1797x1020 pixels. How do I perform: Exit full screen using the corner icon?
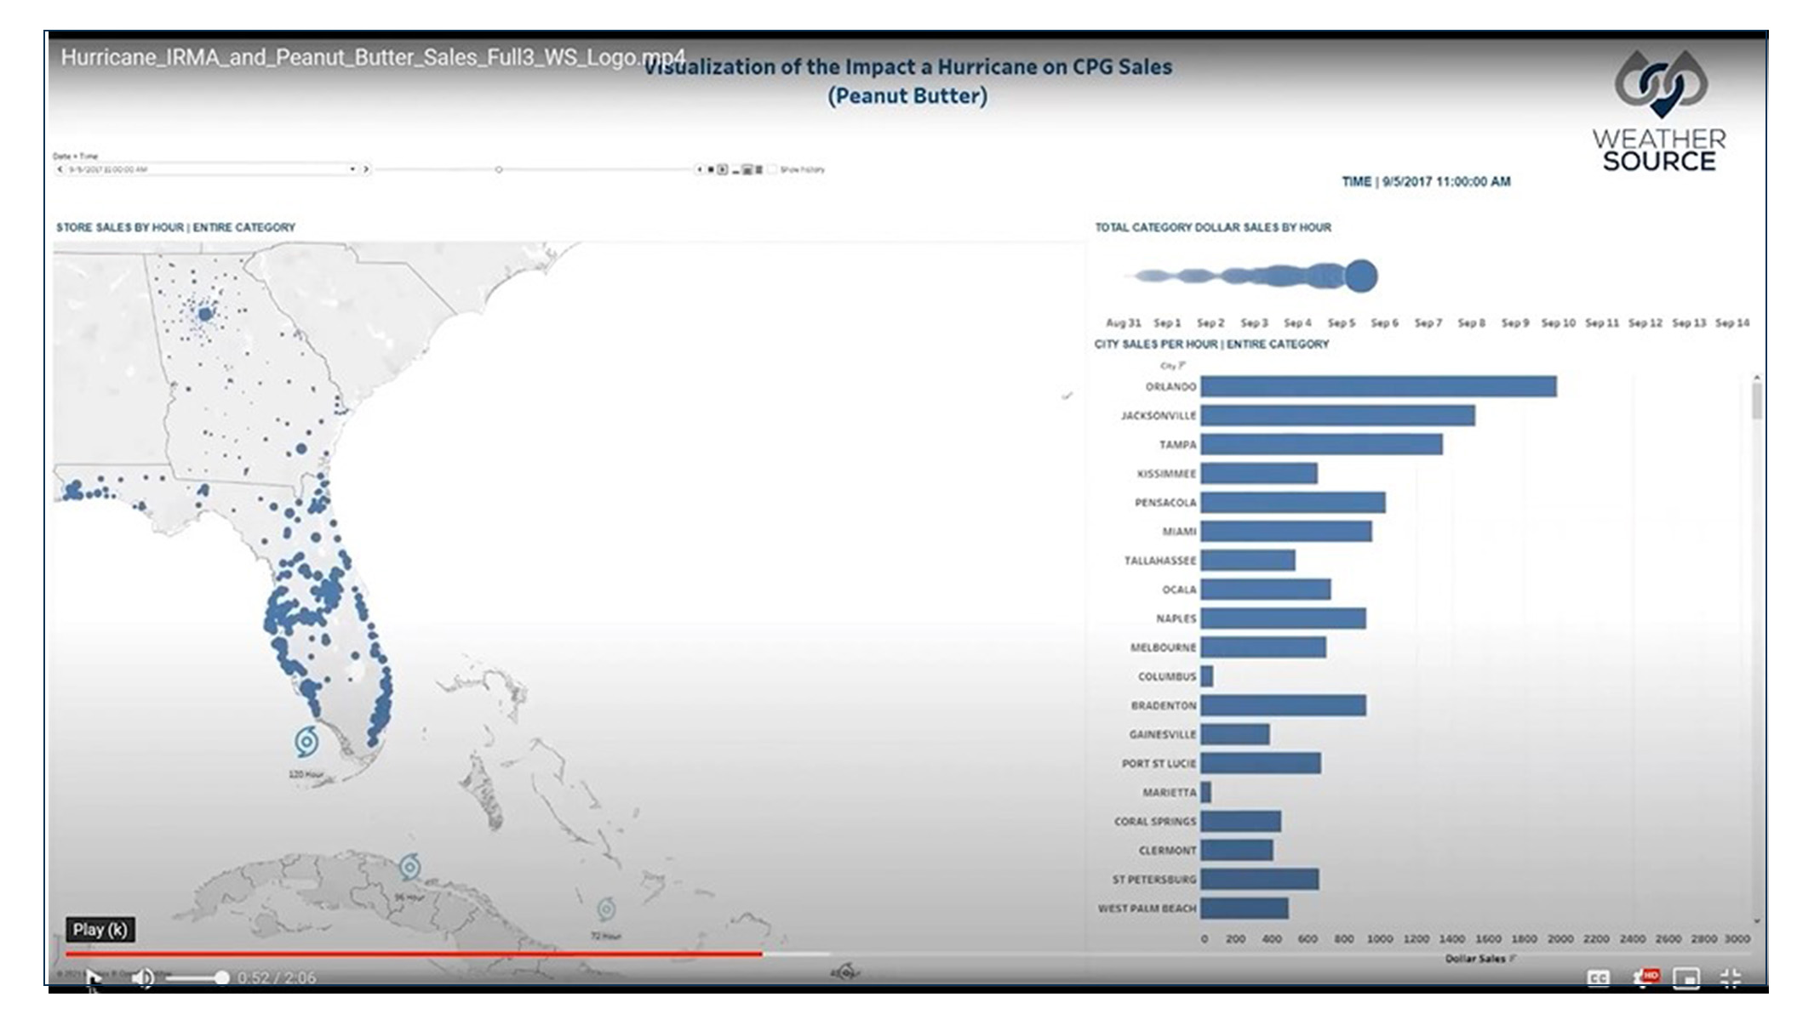(x=1731, y=978)
